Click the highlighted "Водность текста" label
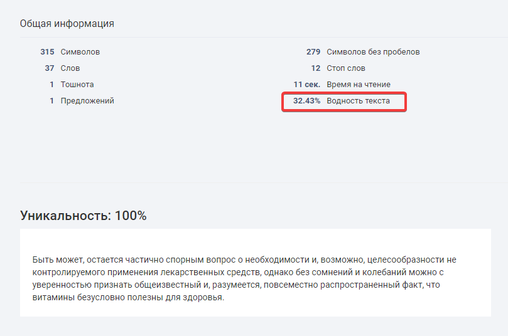Image resolution: width=508 pixels, height=336 pixels. tap(358, 101)
